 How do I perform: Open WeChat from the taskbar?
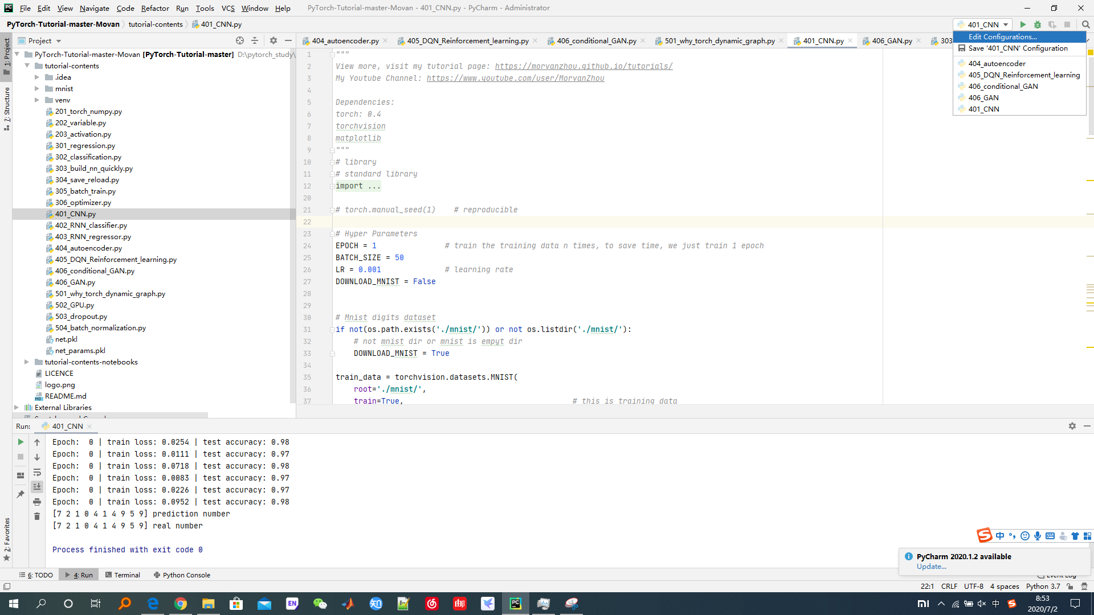click(320, 604)
